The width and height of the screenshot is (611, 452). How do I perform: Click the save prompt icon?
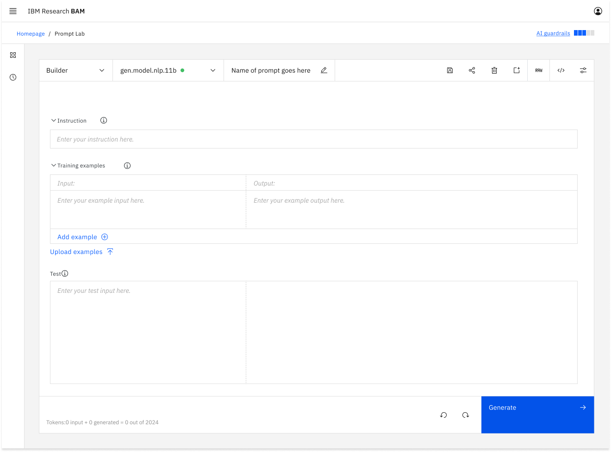tap(449, 70)
